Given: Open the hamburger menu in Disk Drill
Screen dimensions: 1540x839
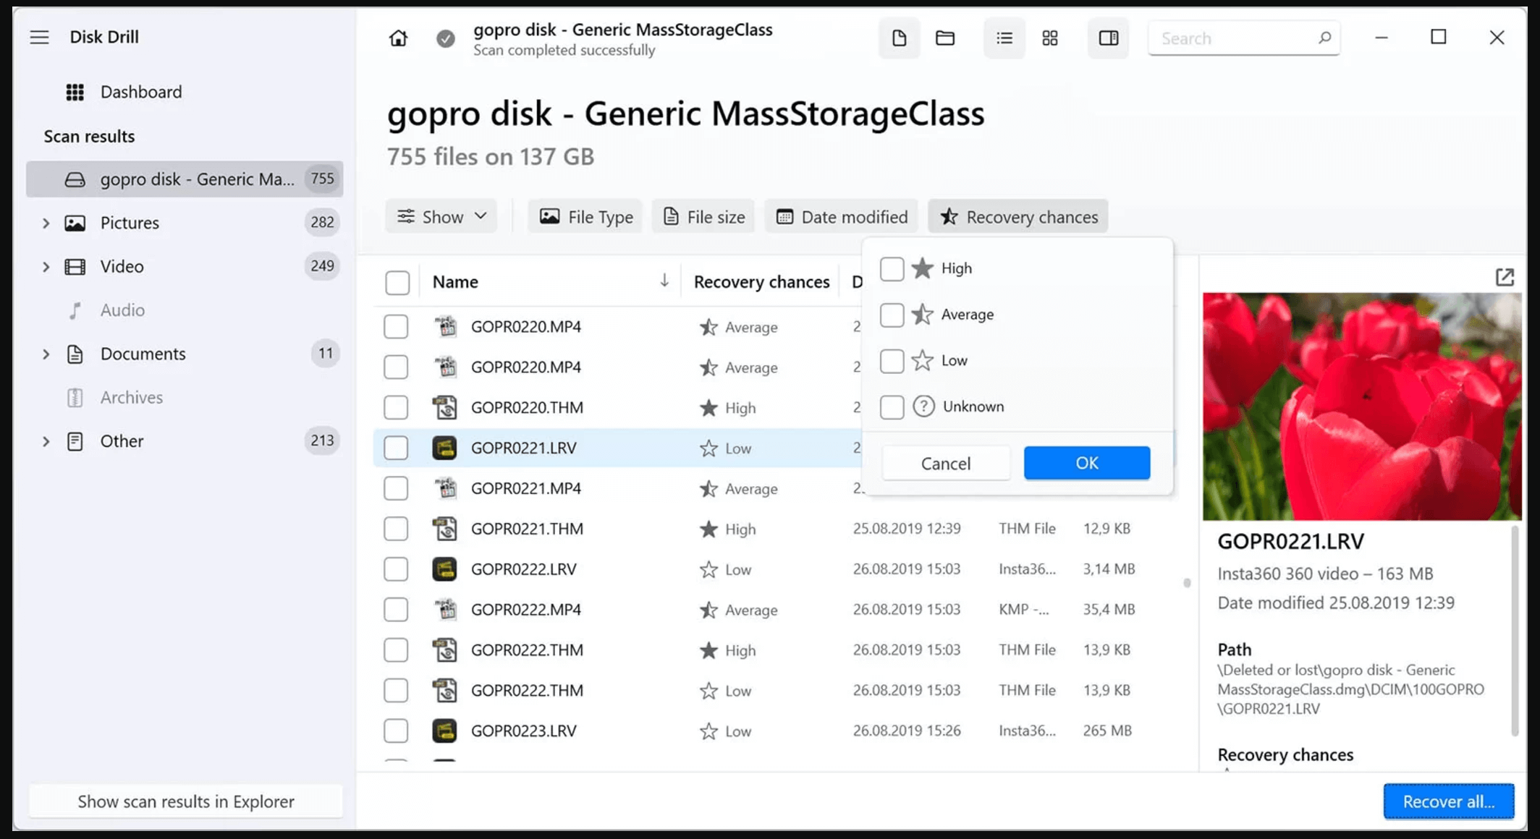Looking at the screenshot, I should (40, 37).
